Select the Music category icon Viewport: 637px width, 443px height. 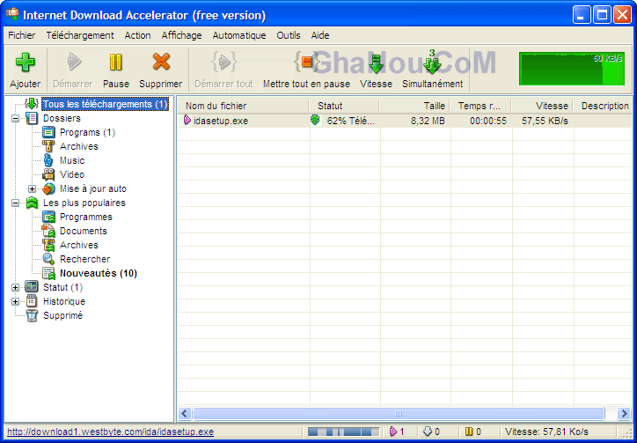click(x=48, y=160)
